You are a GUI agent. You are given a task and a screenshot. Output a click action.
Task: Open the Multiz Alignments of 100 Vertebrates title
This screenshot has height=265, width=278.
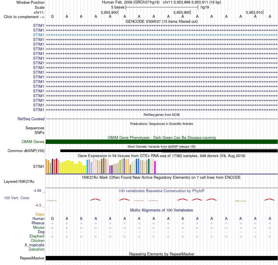(x=162, y=210)
